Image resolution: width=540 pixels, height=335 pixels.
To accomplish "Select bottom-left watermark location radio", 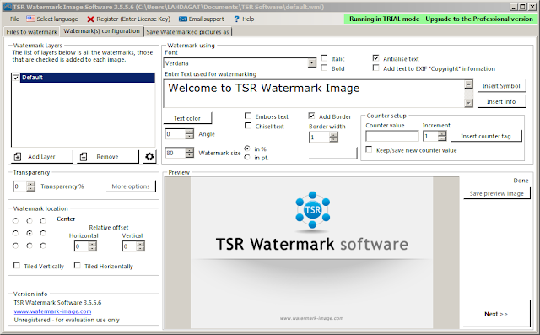I will pyautogui.click(x=15, y=246).
